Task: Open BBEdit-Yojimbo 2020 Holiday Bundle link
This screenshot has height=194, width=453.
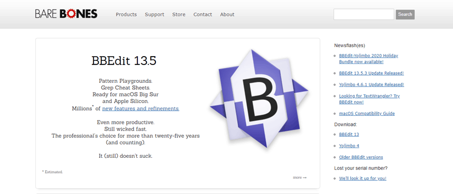Action: [368, 59]
